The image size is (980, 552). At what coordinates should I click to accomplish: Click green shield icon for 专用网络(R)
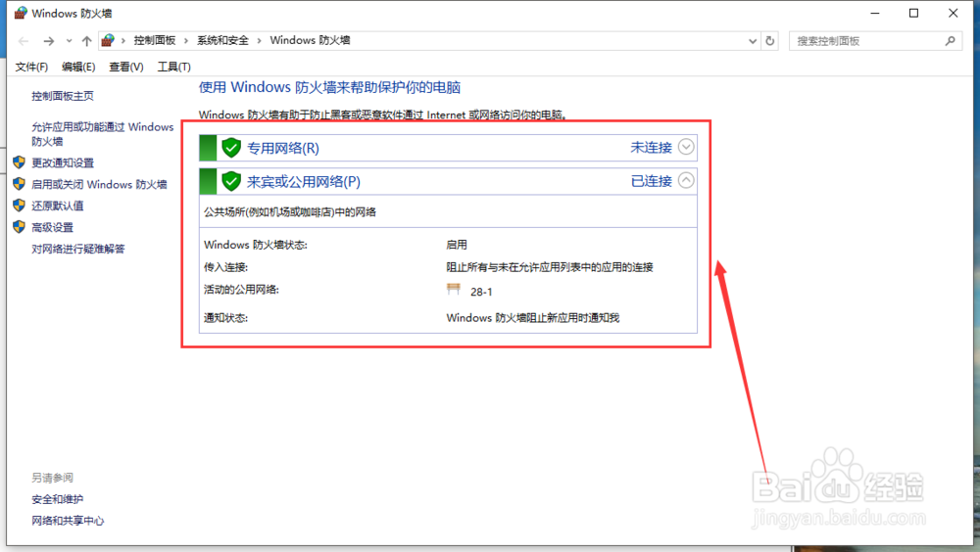click(231, 148)
